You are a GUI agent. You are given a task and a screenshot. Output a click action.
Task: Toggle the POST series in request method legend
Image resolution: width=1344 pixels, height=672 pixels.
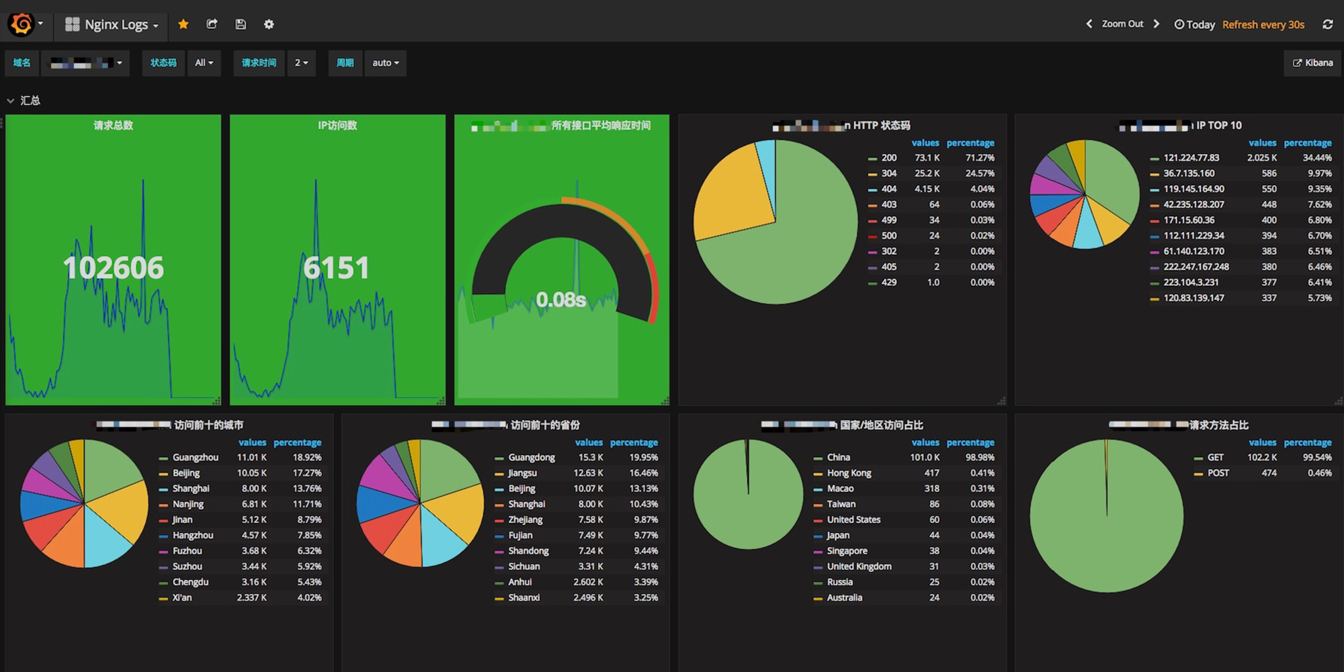1218,473
